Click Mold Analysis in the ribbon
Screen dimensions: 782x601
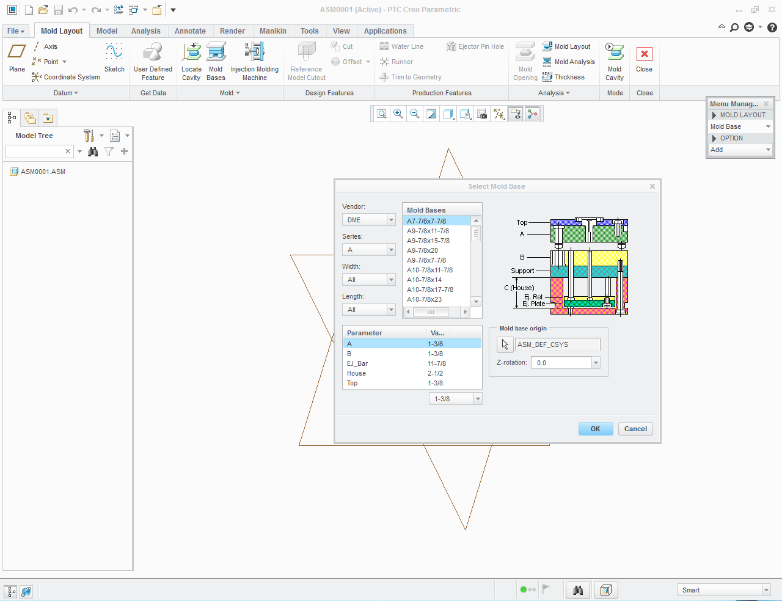click(x=569, y=62)
